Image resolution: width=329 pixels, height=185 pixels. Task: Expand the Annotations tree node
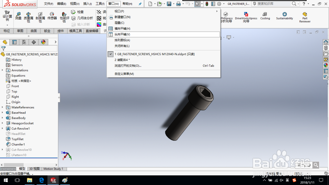(2, 70)
